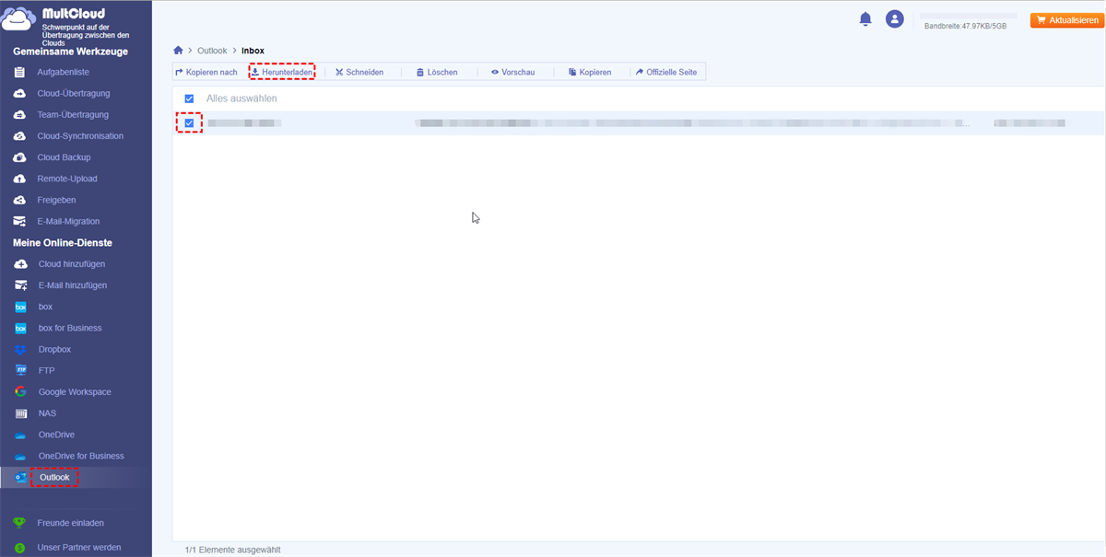This screenshot has width=1106, height=557.
Task: Click the Cloud hinzufügen plus-cloud icon
Action: [20, 264]
